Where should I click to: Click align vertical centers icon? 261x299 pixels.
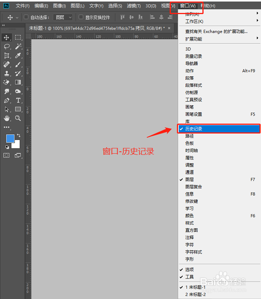131,17
